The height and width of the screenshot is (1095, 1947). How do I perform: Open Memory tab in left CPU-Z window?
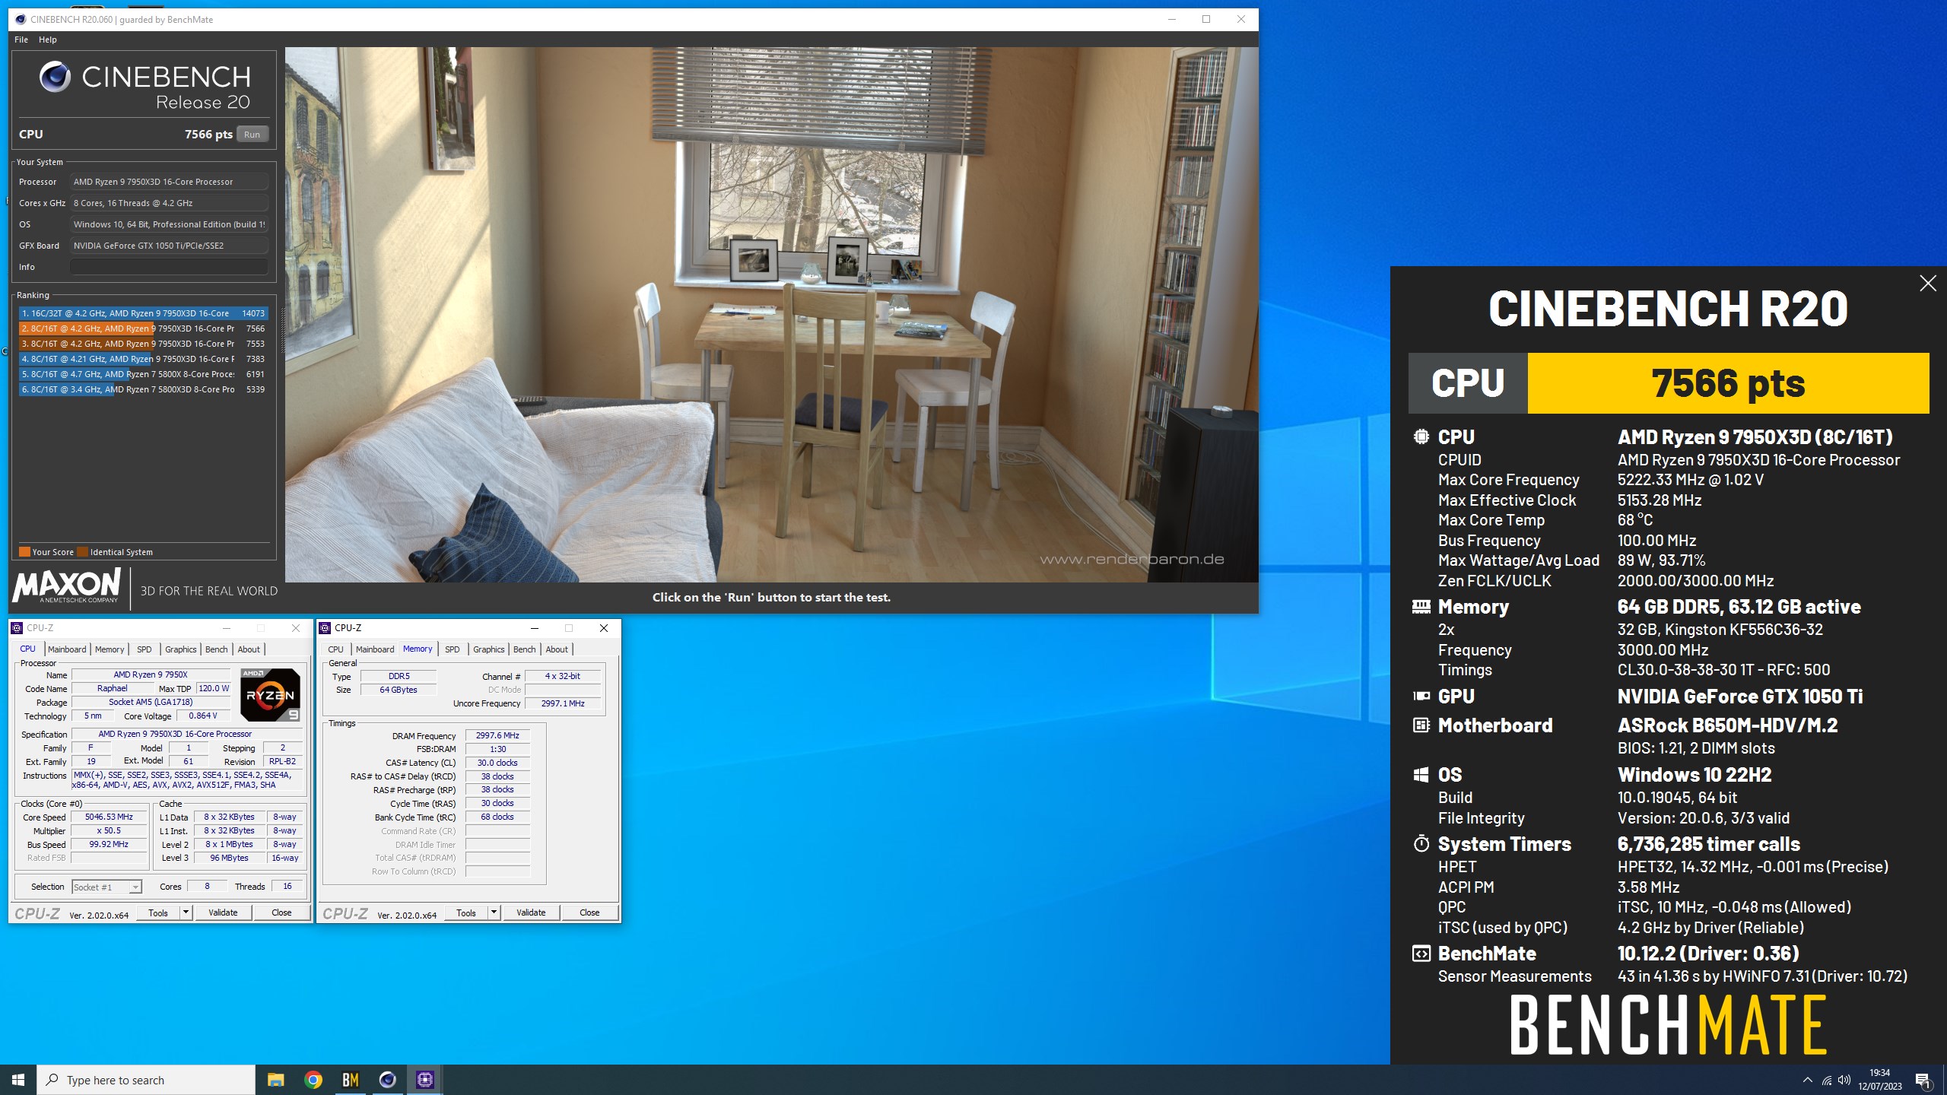tap(110, 649)
